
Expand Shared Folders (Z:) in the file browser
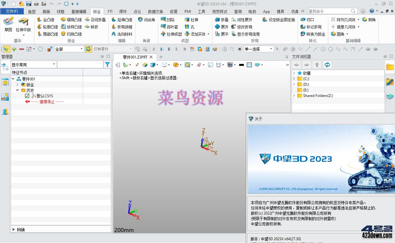pyautogui.click(x=294, y=95)
